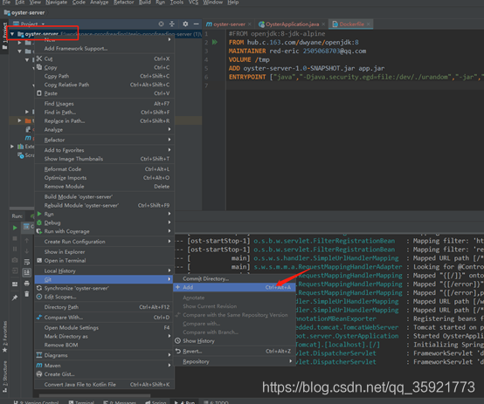Click the Diagrams icon in context menu
This screenshot has height=404, width=484.
(39, 355)
